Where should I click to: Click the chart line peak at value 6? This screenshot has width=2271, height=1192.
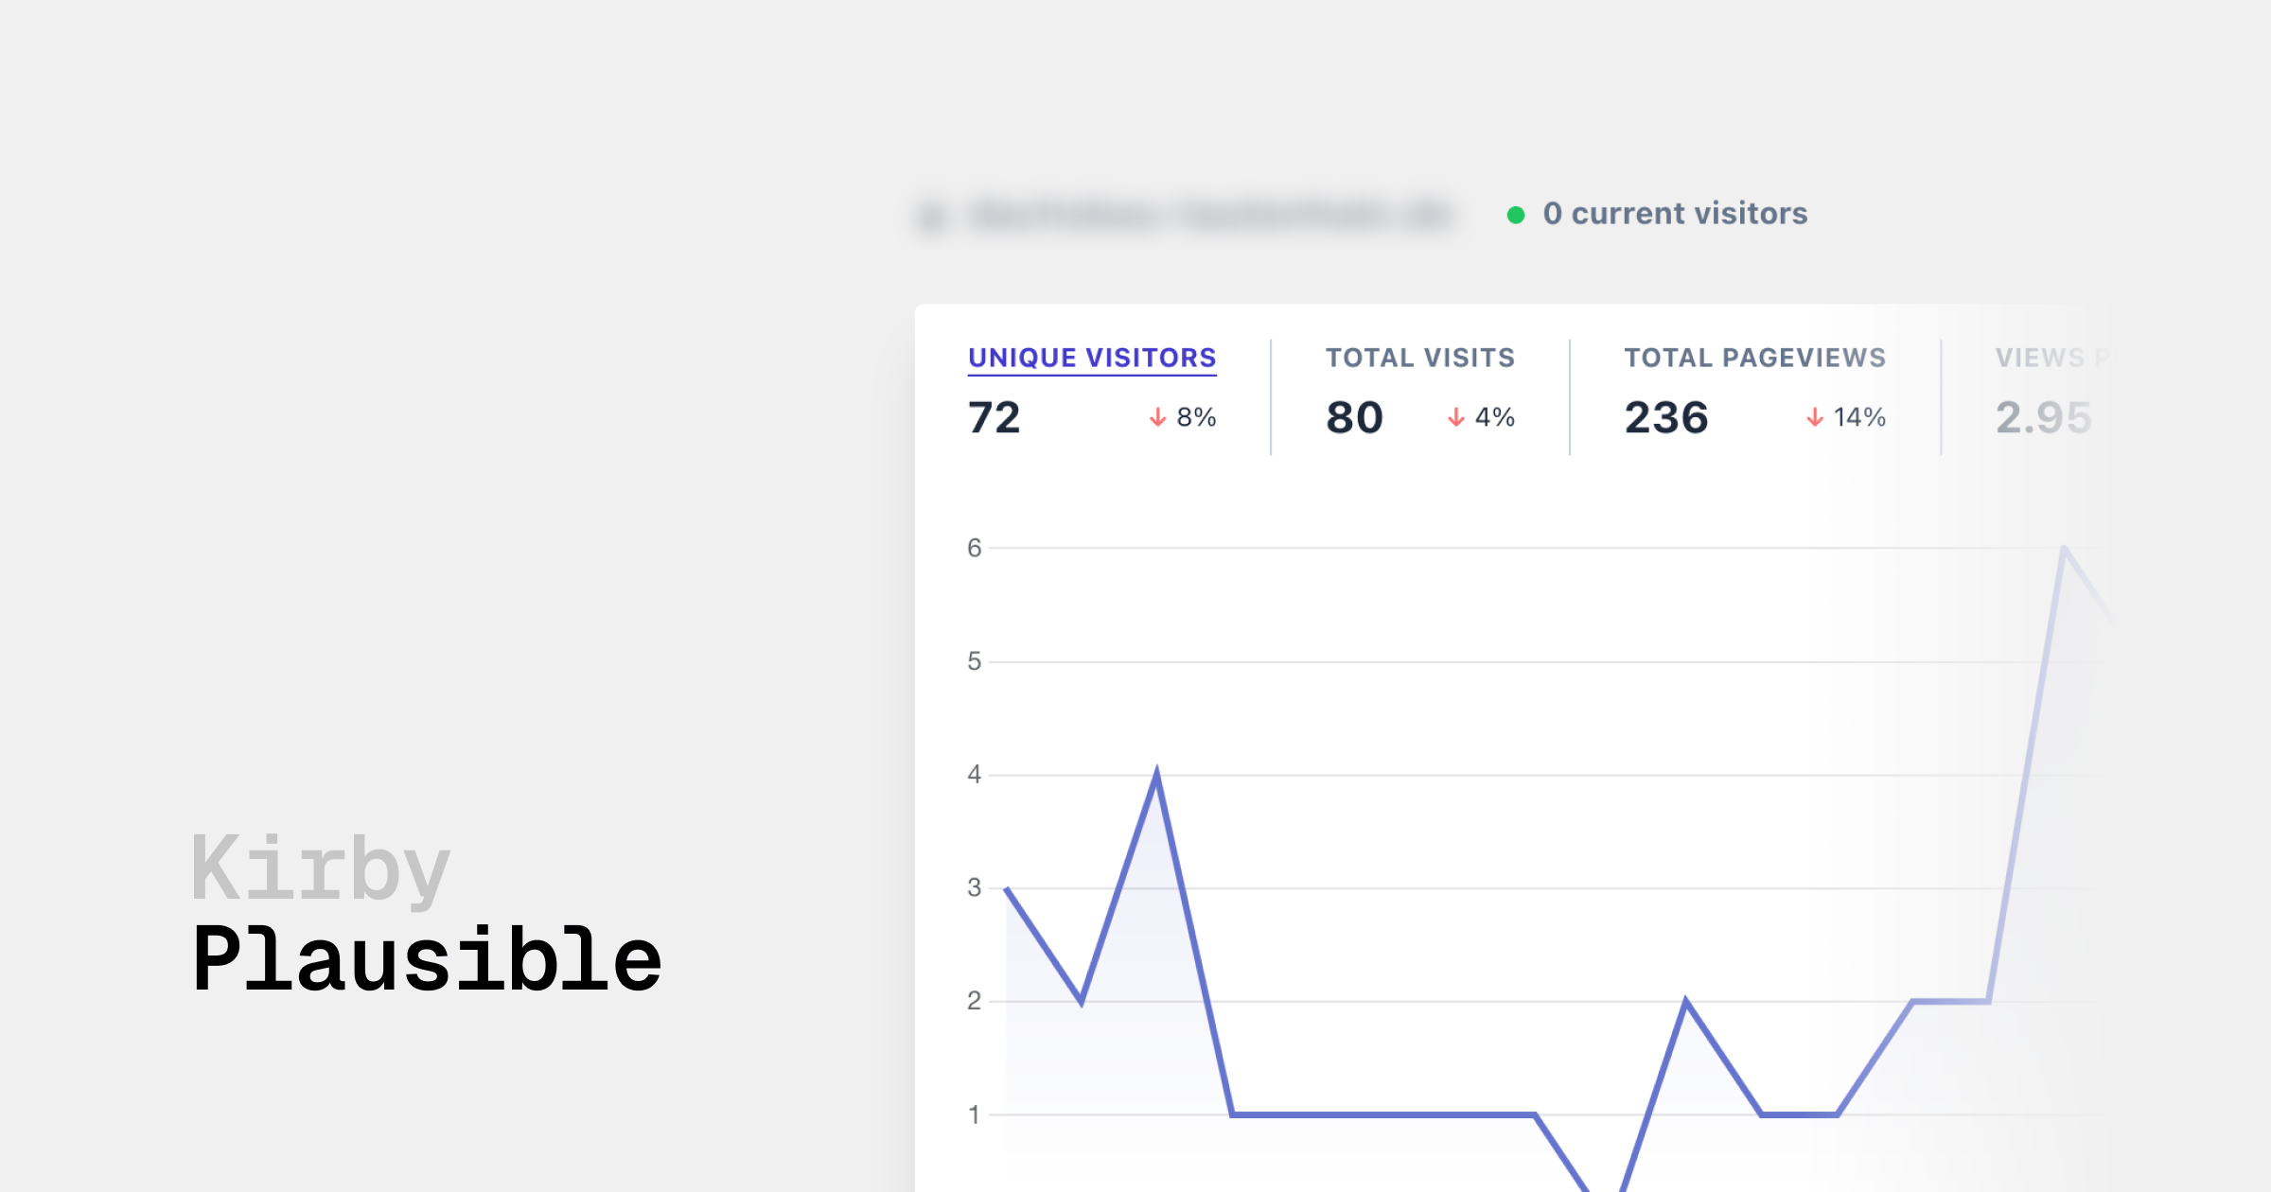click(2064, 550)
